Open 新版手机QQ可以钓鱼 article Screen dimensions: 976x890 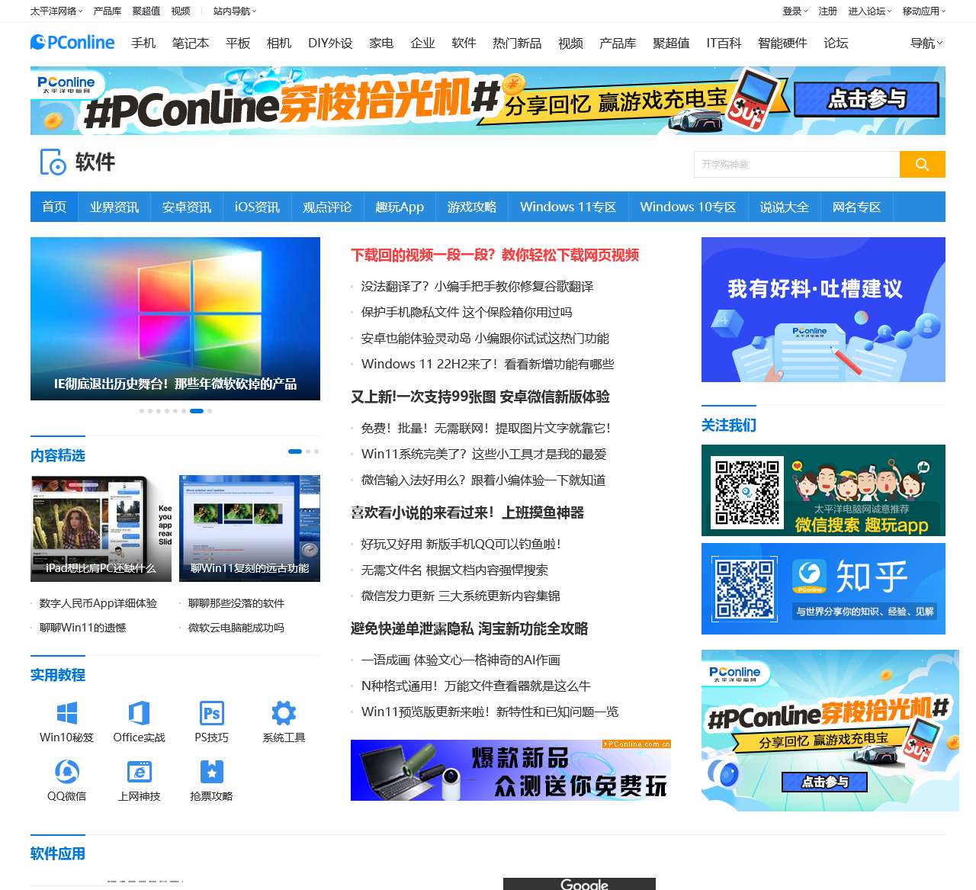coord(461,544)
